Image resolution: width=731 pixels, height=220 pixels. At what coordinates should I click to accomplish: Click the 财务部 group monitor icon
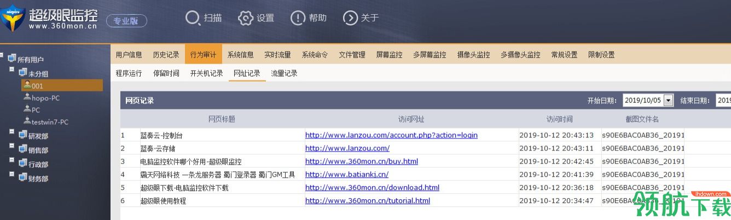tap(23, 177)
